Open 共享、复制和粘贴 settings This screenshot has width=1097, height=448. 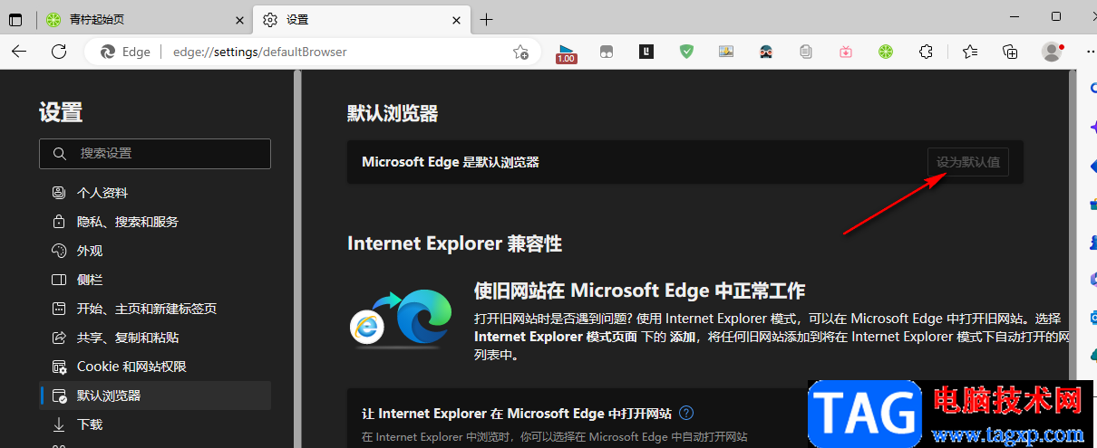(155, 338)
